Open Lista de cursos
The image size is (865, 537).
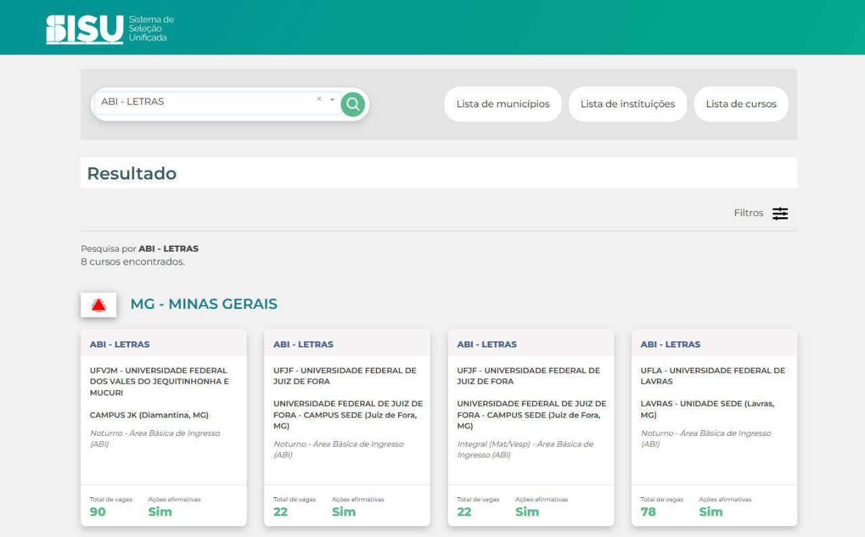click(741, 104)
